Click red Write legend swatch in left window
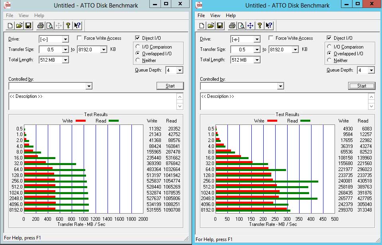The image size is (382, 245). [x=80, y=121]
